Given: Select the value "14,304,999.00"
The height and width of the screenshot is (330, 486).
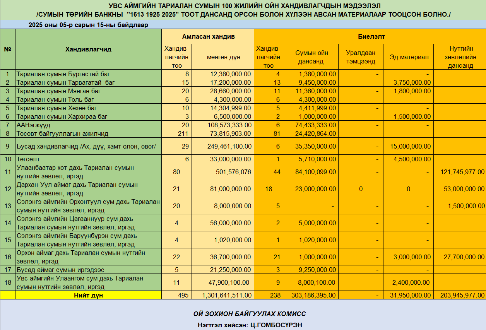Looking at the screenshot, I should click(231, 108).
